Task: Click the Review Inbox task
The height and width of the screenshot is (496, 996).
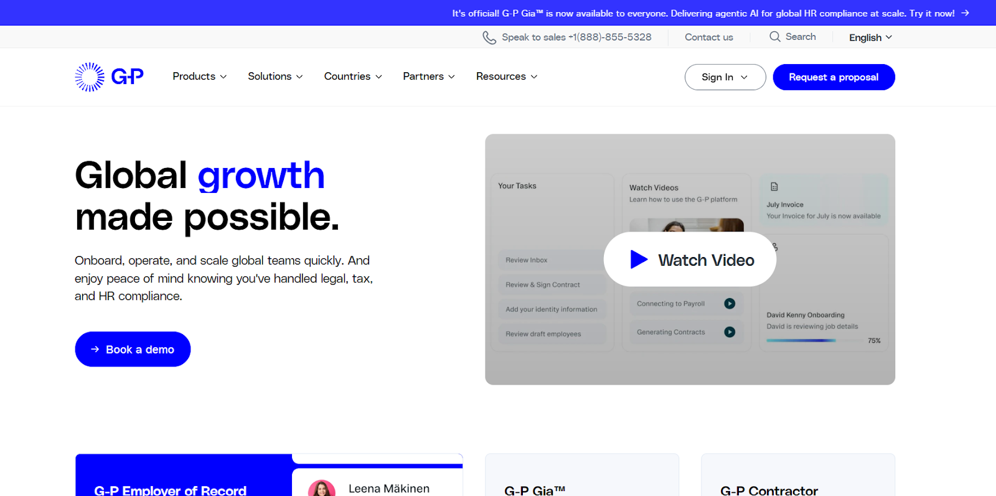Action: pyautogui.click(x=552, y=260)
